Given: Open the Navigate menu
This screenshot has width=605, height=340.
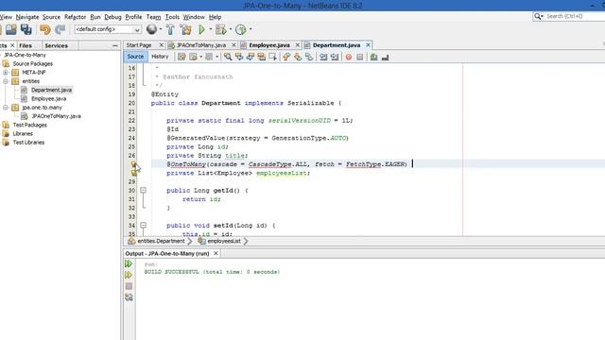Looking at the screenshot, I should pos(27,17).
